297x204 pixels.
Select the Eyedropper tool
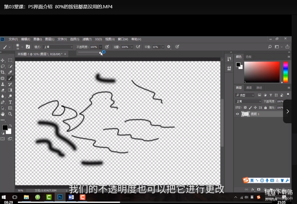coord(10,73)
